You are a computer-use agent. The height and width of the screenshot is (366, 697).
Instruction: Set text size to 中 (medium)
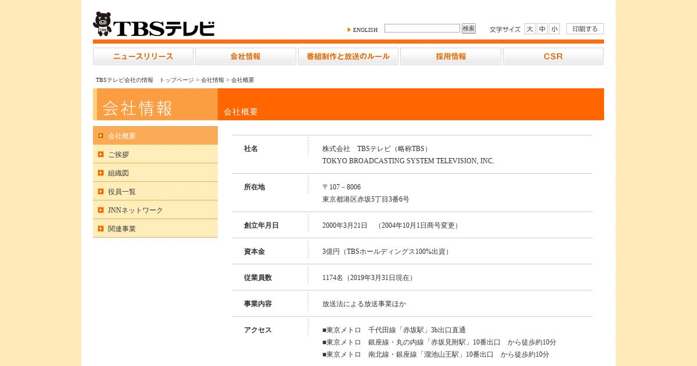[542, 28]
